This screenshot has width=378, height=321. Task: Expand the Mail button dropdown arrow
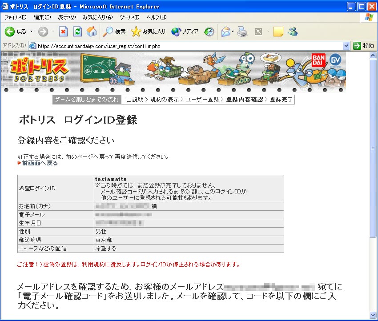click(233, 32)
